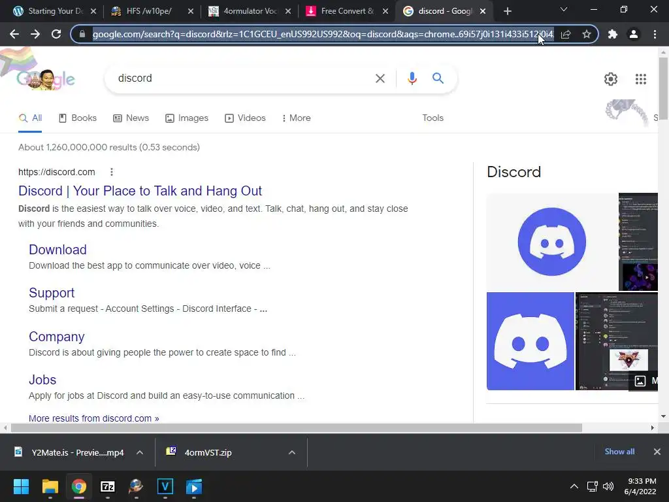Viewport: 669px width, 502px height.
Task: Click the horizontal page scrollbar
Action: coord(297,427)
